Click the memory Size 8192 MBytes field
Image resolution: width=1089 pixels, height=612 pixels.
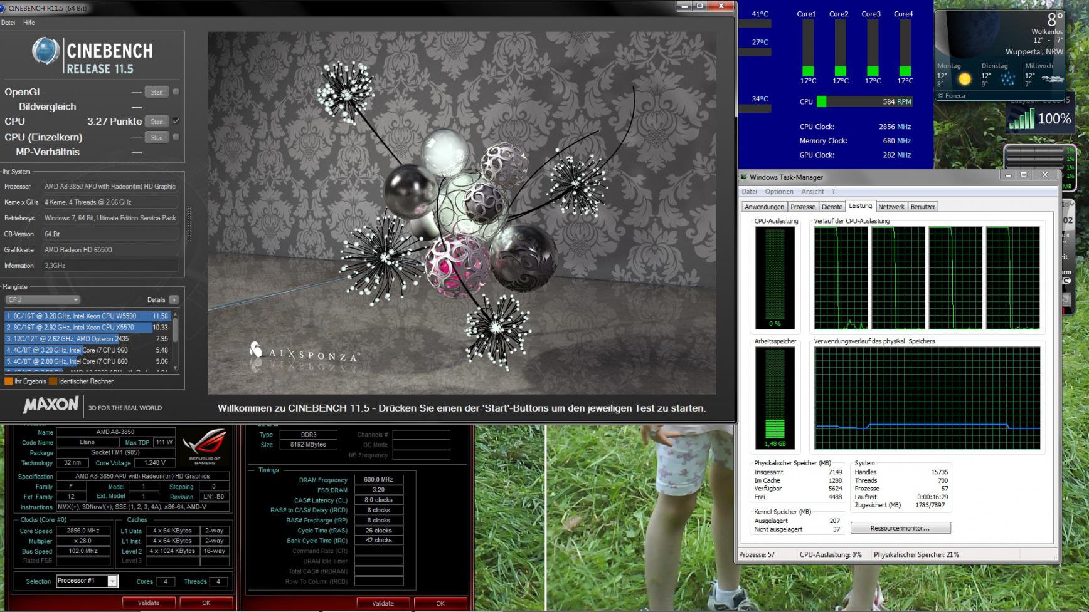tap(308, 445)
